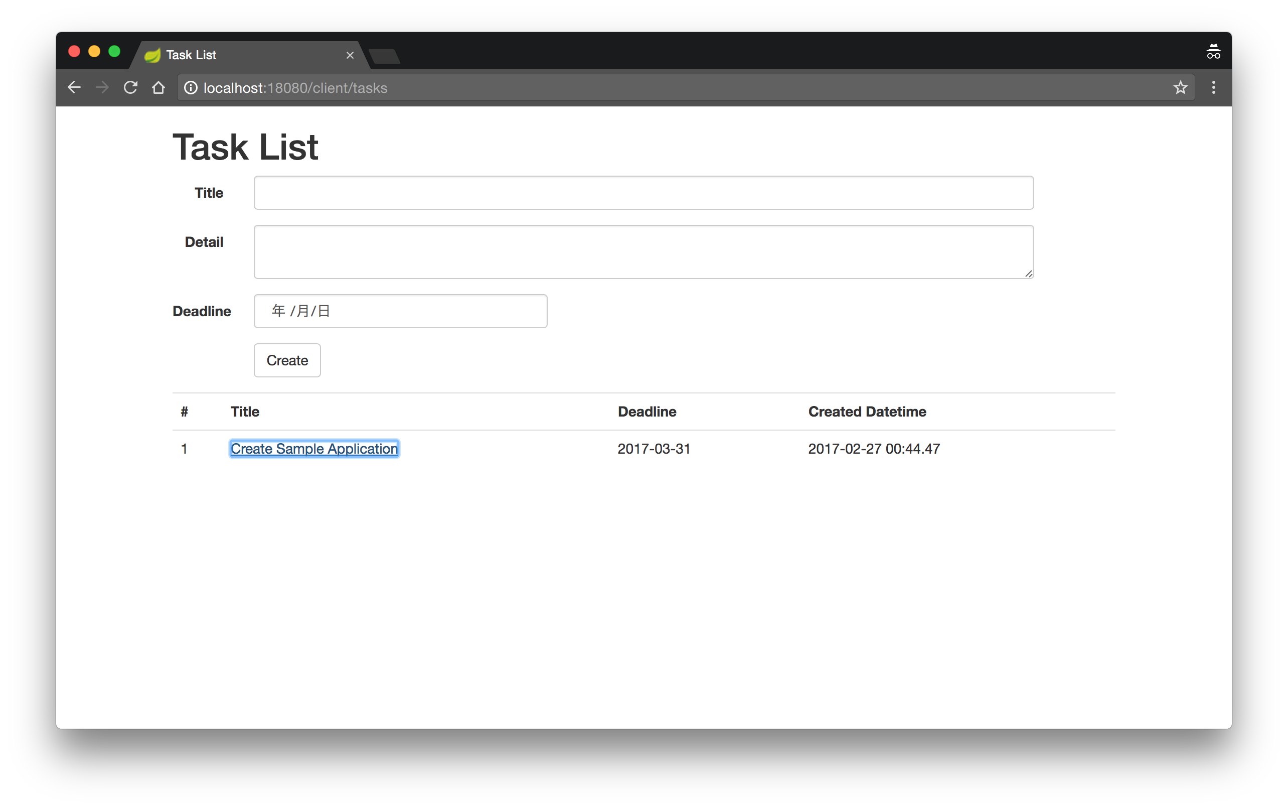Image resolution: width=1288 pixels, height=809 pixels.
Task: Open the Create Sample Application task
Action: (x=314, y=448)
